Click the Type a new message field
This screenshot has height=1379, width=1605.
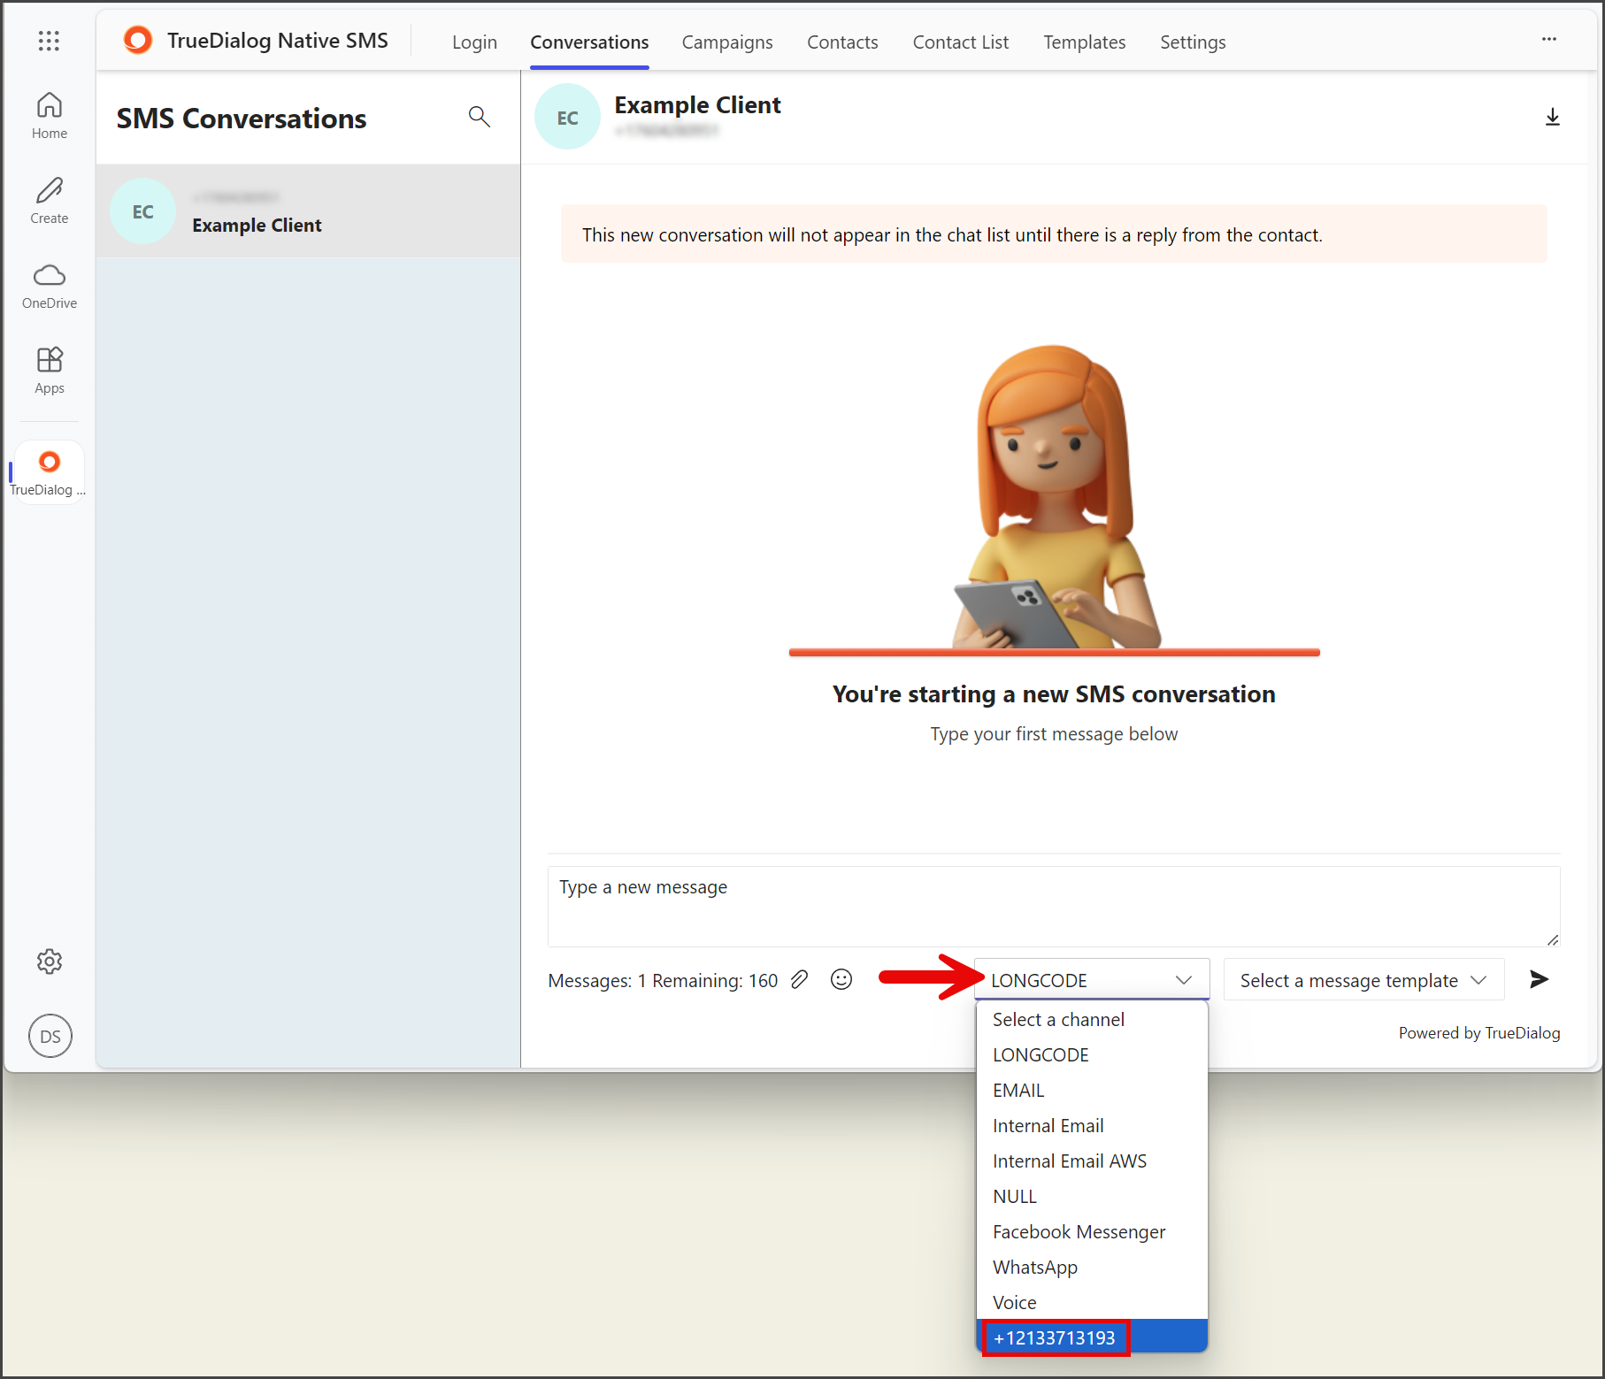pyautogui.click(x=1054, y=907)
